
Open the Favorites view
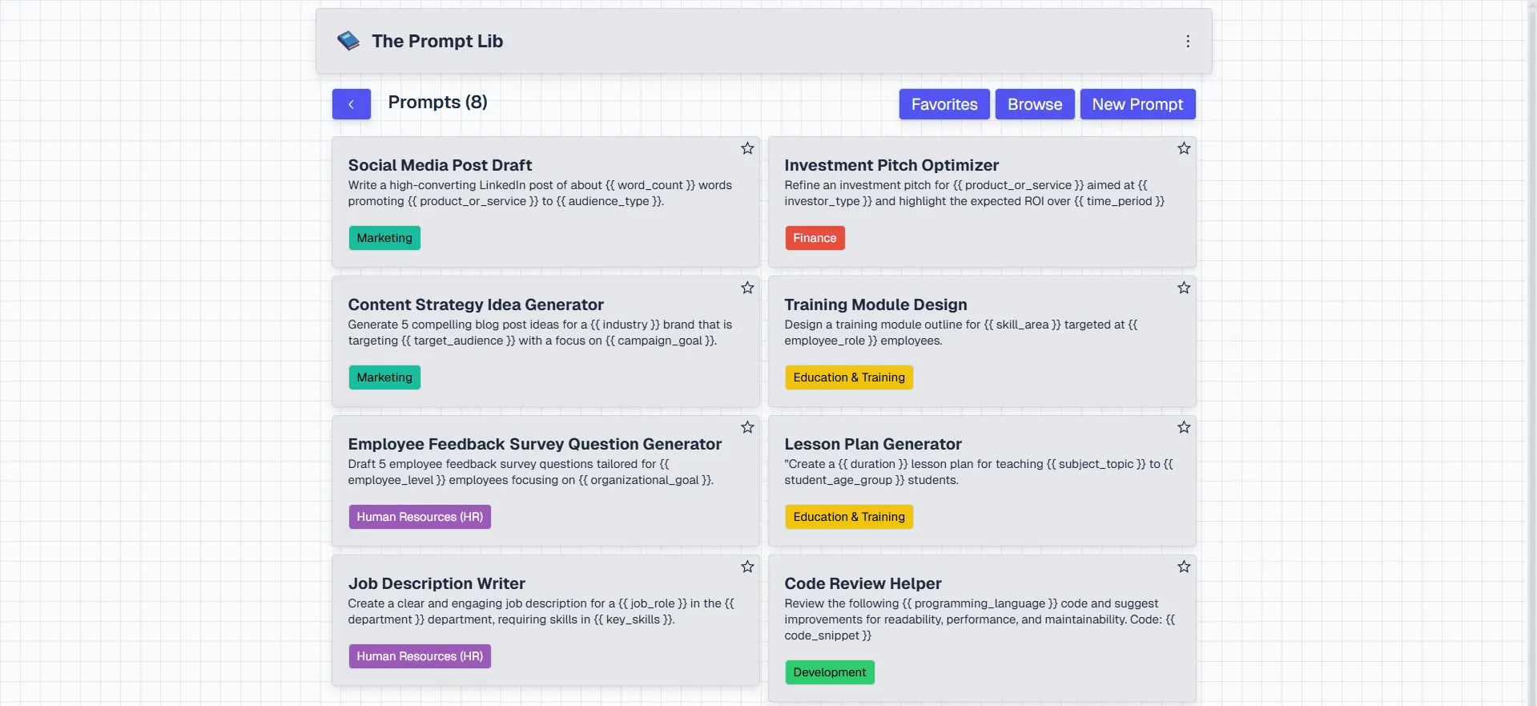pos(944,104)
